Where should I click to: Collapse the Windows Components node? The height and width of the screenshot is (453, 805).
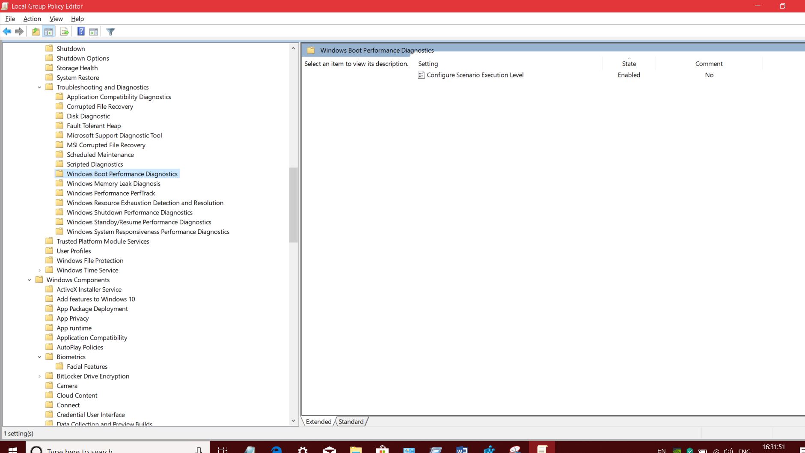[29, 280]
